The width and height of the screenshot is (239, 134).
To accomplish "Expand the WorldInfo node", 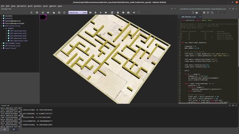I will 1,16.
